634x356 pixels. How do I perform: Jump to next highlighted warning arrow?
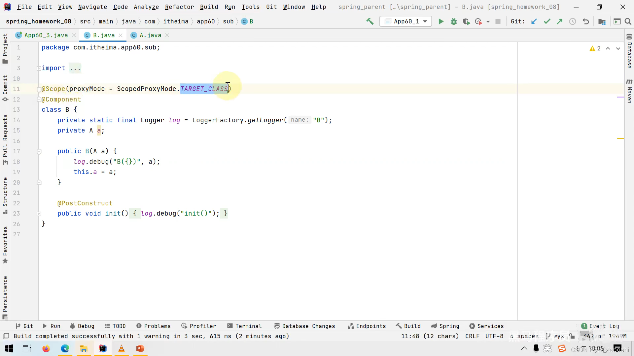tap(618, 48)
